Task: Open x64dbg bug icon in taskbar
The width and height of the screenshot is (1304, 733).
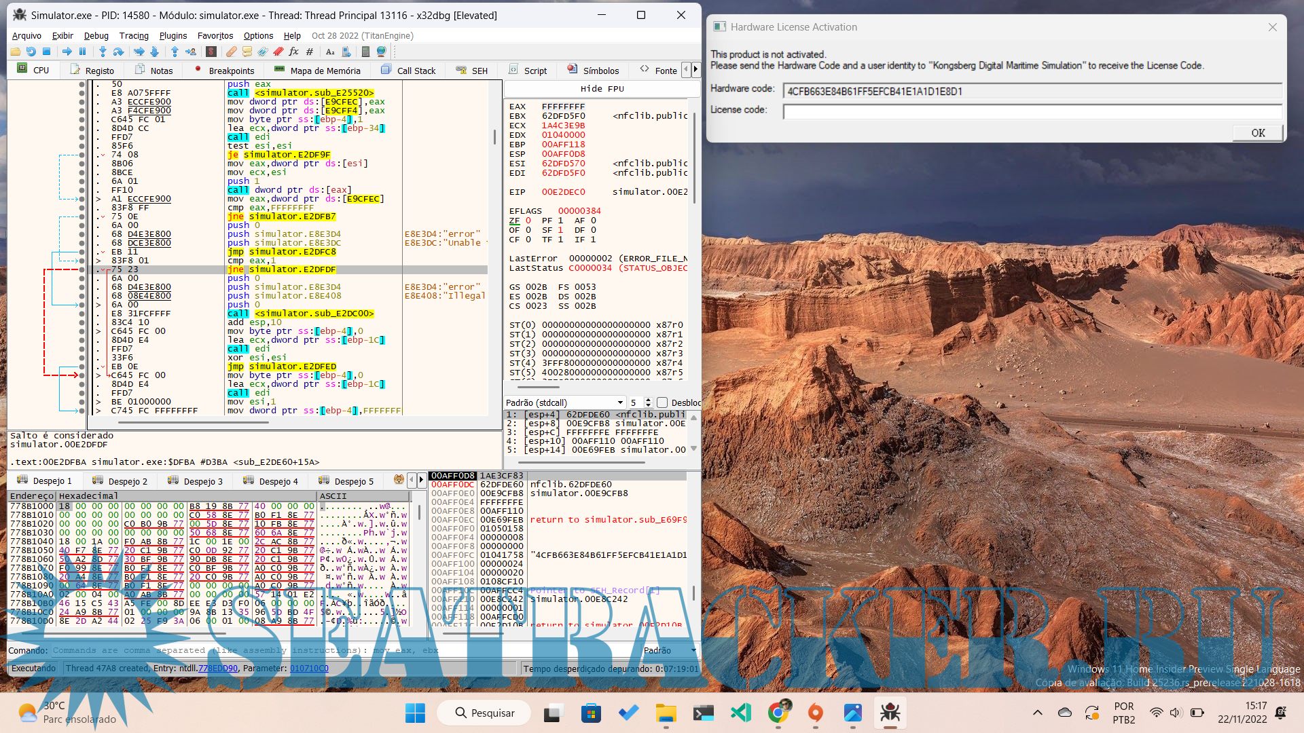Action: [890, 713]
